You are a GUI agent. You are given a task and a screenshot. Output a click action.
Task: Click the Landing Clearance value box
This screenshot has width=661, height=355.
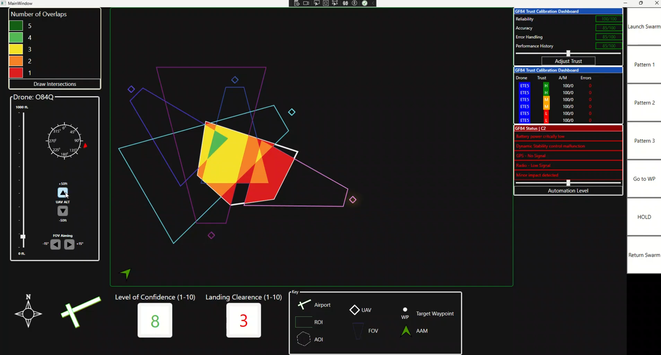click(244, 320)
